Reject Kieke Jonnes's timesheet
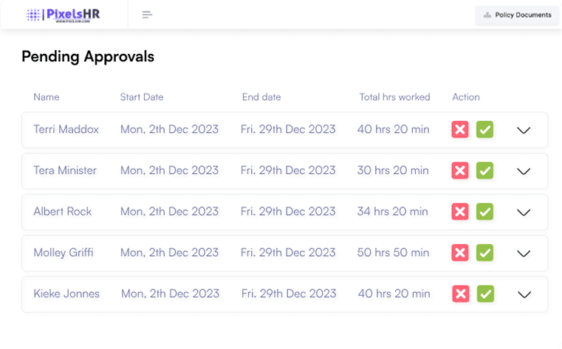This screenshot has width=562, height=349. pos(461,294)
